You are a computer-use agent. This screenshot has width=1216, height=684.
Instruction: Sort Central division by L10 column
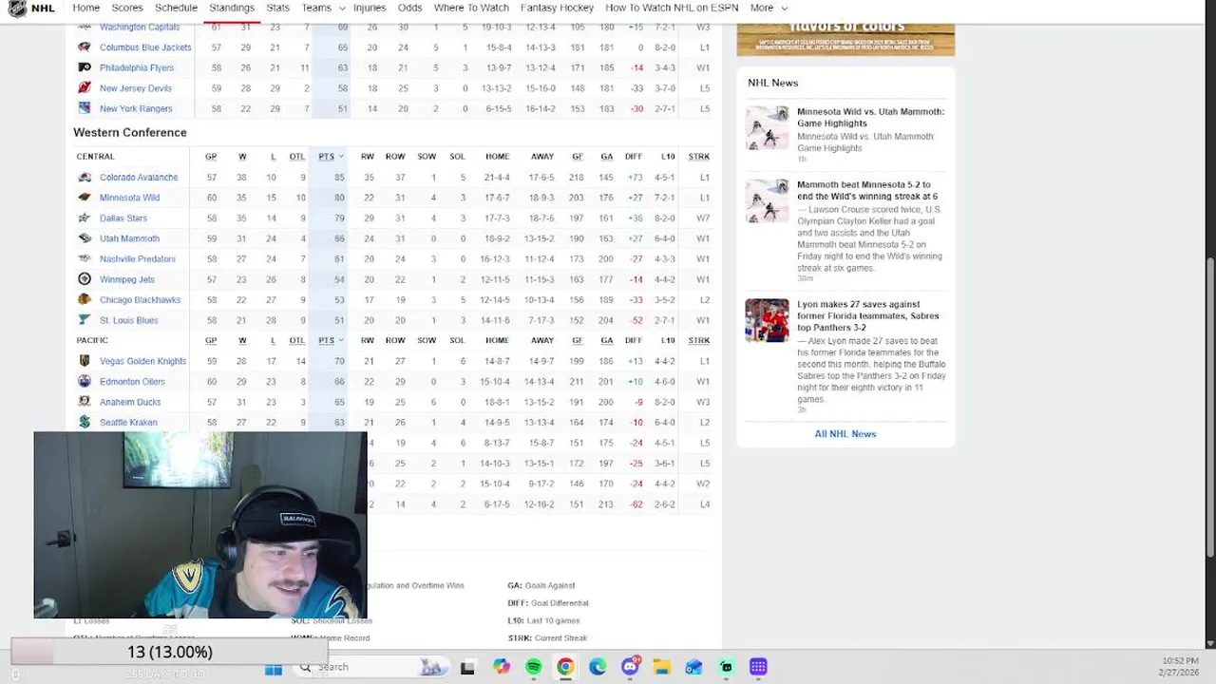click(x=668, y=157)
